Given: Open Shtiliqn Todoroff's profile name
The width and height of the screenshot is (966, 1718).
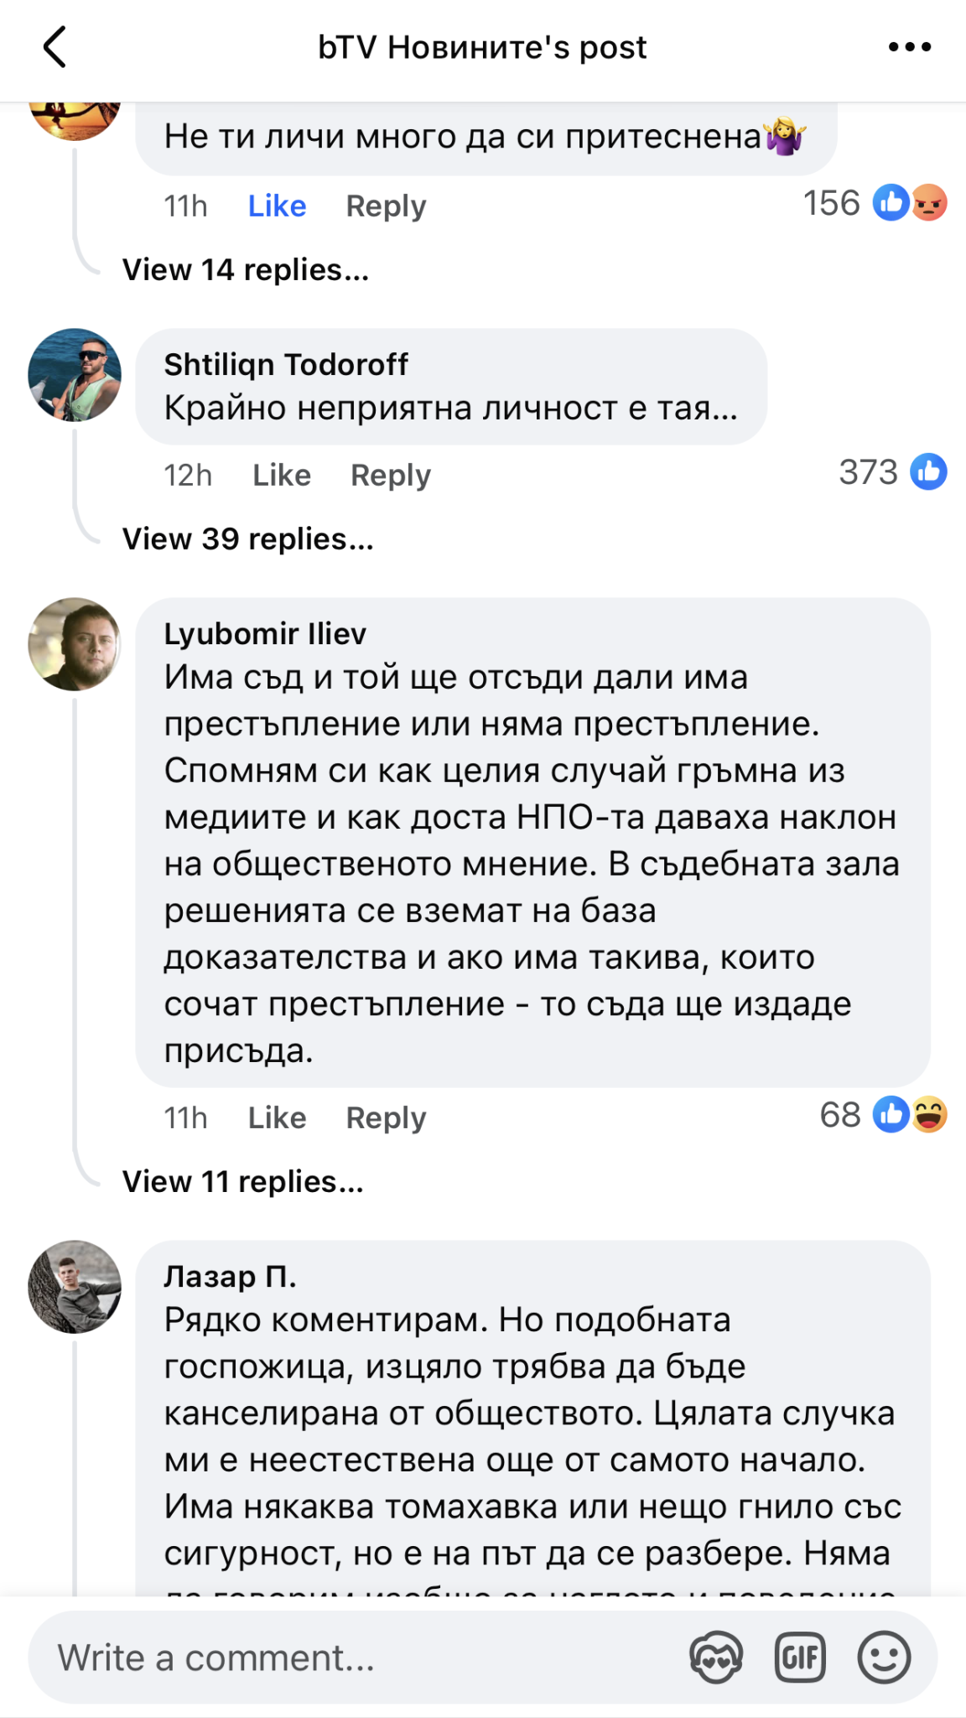Looking at the screenshot, I should click(286, 364).
